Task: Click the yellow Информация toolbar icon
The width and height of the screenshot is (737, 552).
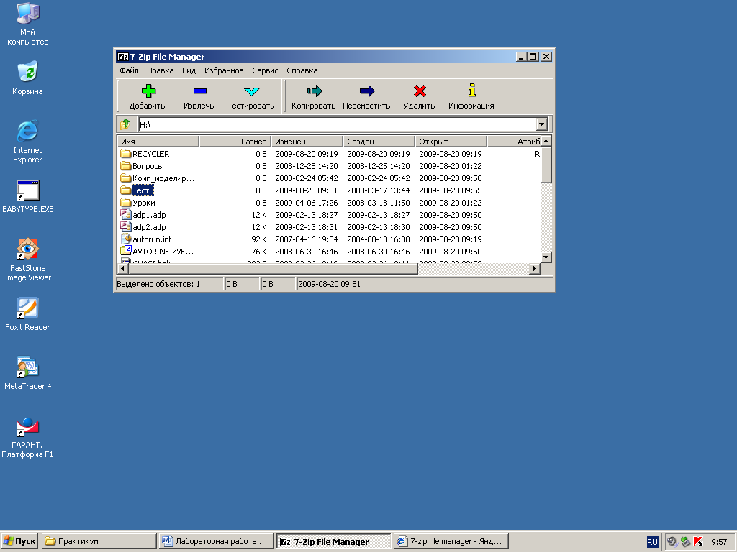Action: [x=472, y=90]
